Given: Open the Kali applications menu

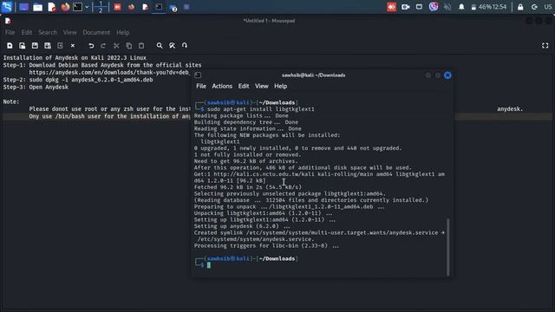Looking at the screenshot, I should coord(7,7).
